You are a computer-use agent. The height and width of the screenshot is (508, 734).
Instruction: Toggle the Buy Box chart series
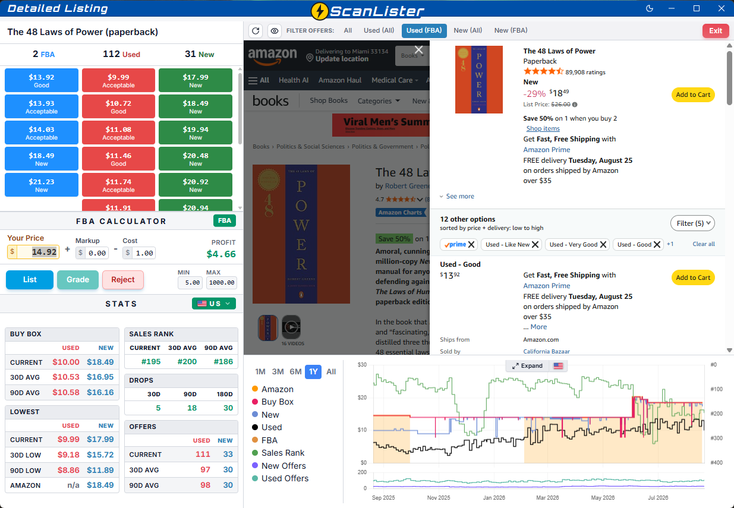pos(272,402)
